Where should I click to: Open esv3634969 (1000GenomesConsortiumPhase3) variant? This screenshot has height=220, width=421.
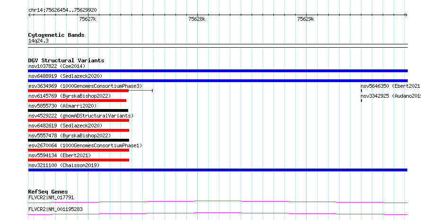tap(85, 86)
